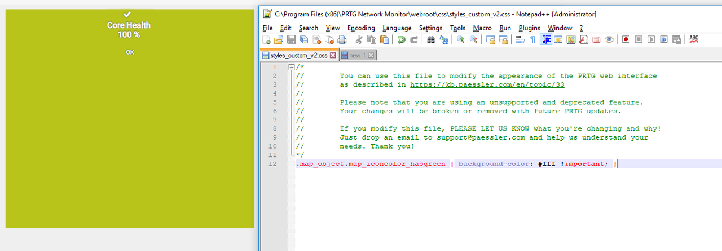Click the stop macro recording icon
This screenshot has width=722, height=251.
639,39
